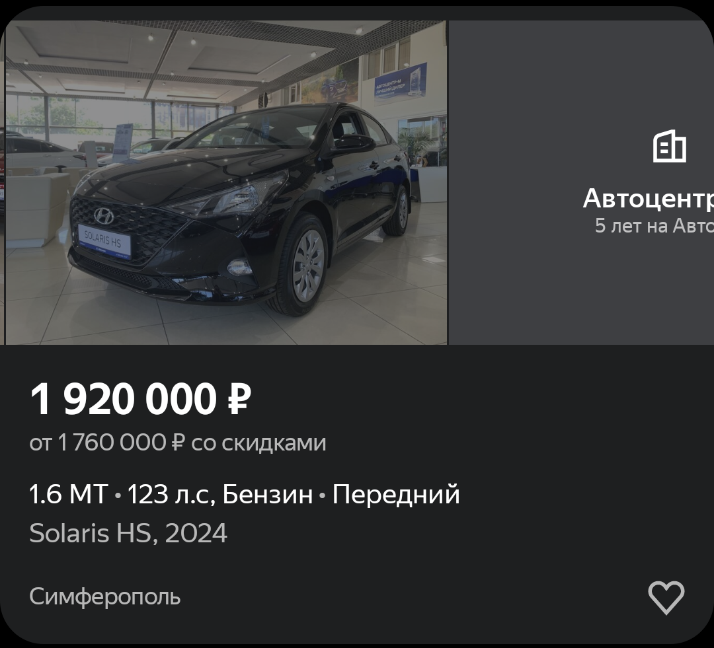Click the dark dealer panel beside the photo
714x648 pixels.
[581, 182]
